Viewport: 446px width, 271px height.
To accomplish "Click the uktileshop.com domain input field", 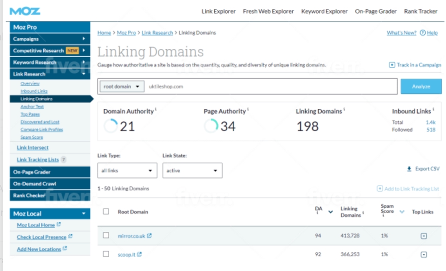I will [x=270, y=86].
